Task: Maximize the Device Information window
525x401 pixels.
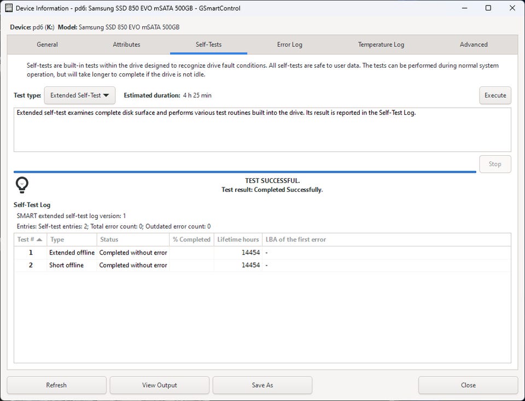Action: (488, 8)
